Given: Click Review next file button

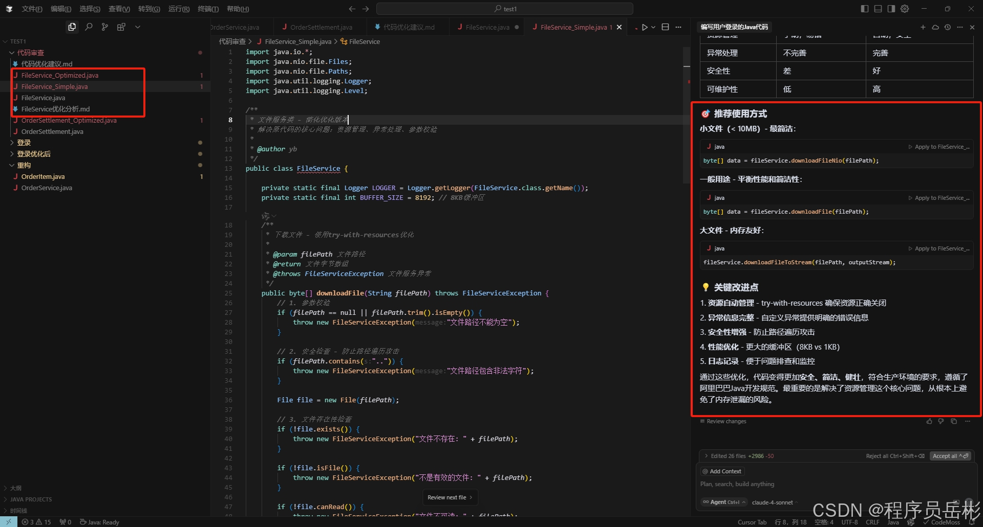Looking at the screenshot, I should point(450,497).
